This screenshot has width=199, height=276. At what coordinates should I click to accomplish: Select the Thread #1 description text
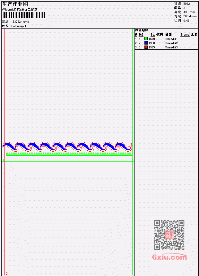(x=171, y=39)
